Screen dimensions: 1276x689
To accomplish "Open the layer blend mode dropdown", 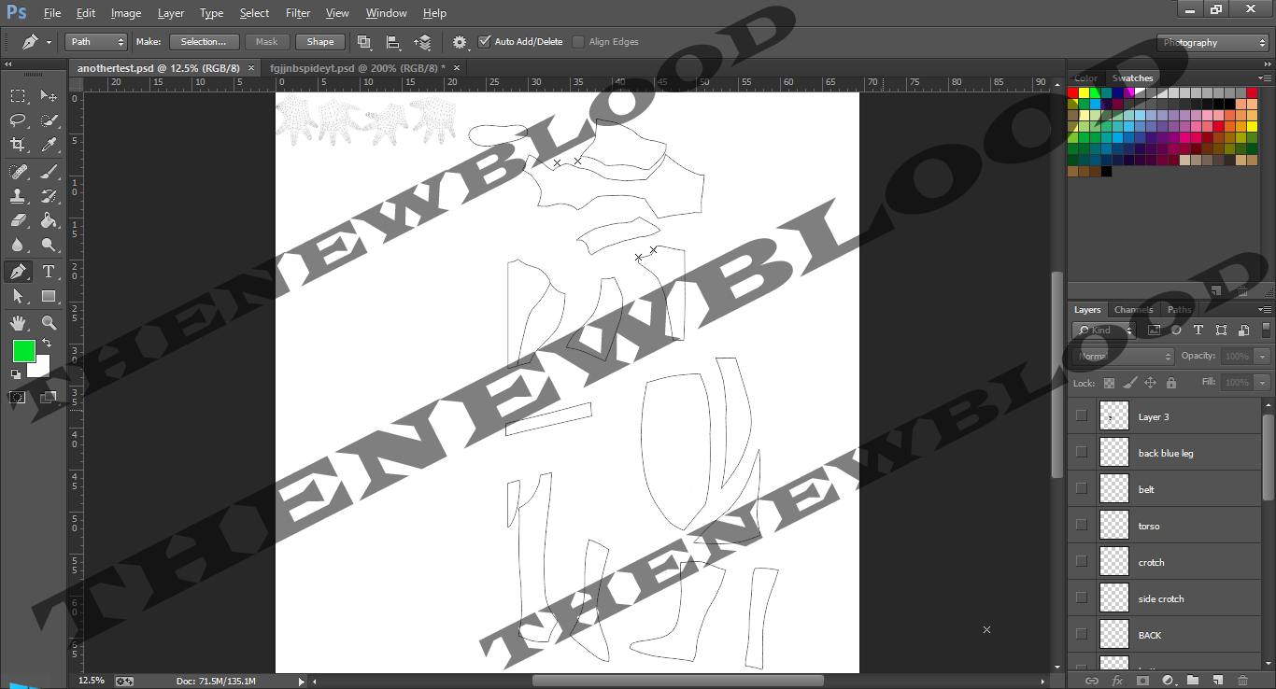I will (x=1124, y=357).
